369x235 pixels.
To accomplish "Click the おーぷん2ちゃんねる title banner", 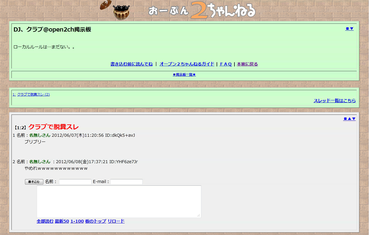I will [202, 11].
